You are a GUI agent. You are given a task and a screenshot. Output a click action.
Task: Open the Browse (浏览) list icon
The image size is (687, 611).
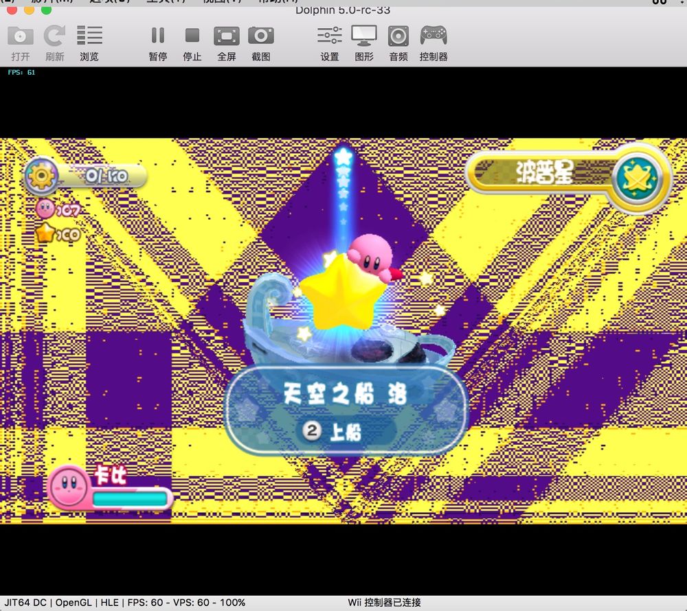click(89, 36)
